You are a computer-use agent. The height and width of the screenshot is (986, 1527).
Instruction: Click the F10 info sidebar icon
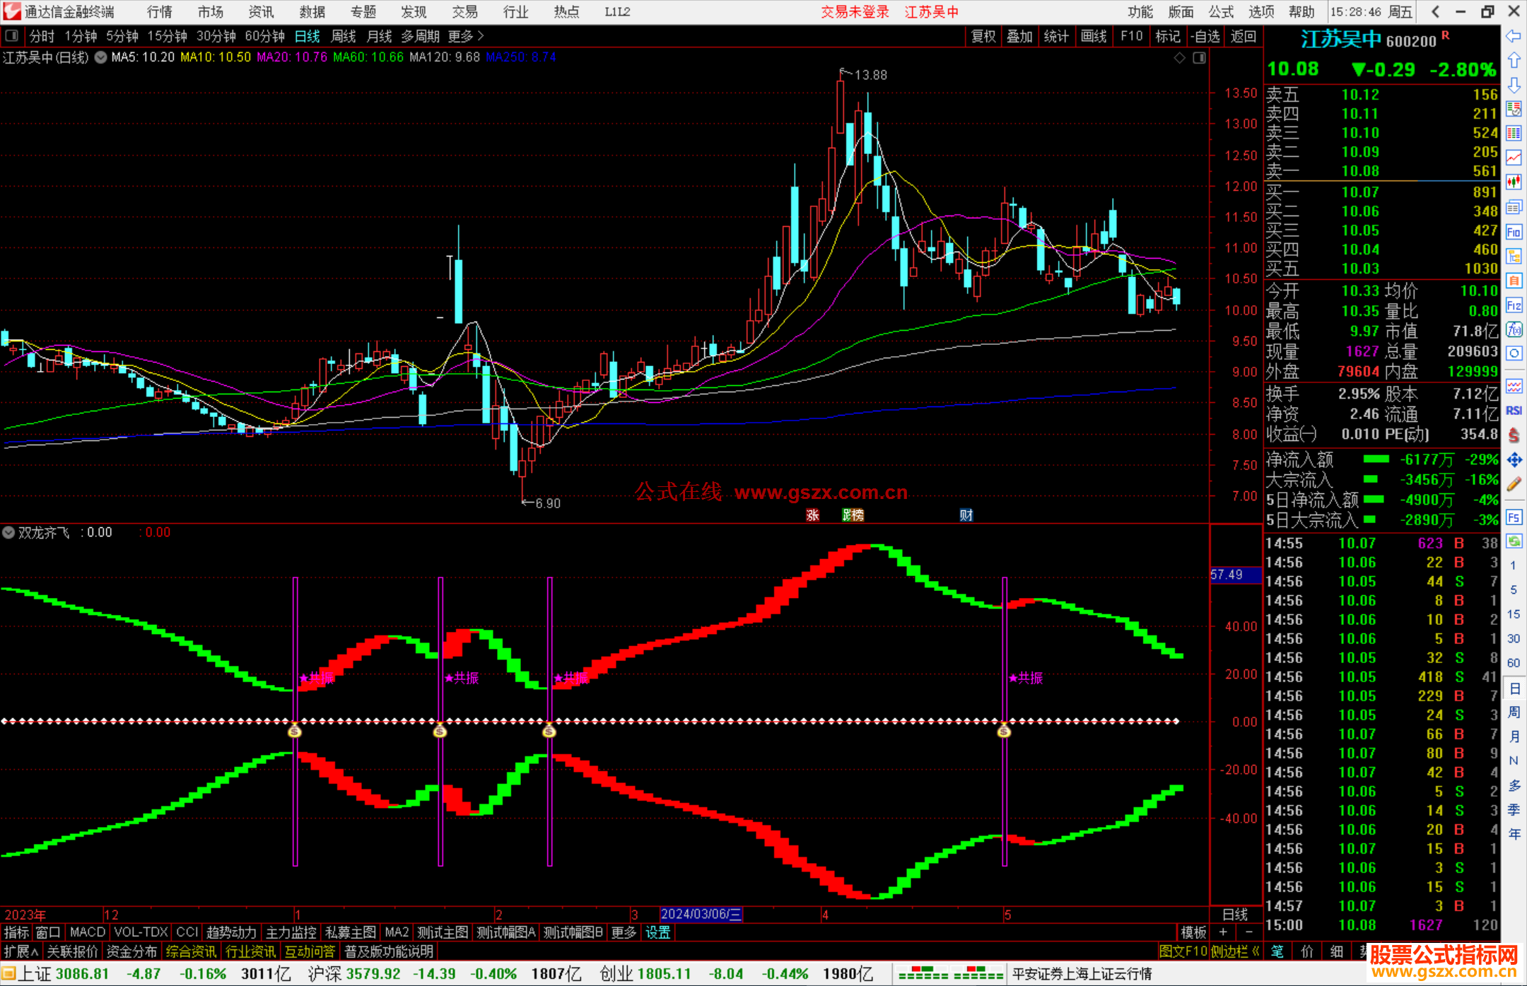pyautogui.click(x=1514, y=232)
